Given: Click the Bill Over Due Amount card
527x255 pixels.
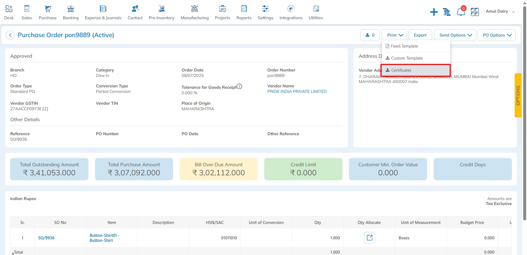Looking at the screenshot, I should [219, 169].
